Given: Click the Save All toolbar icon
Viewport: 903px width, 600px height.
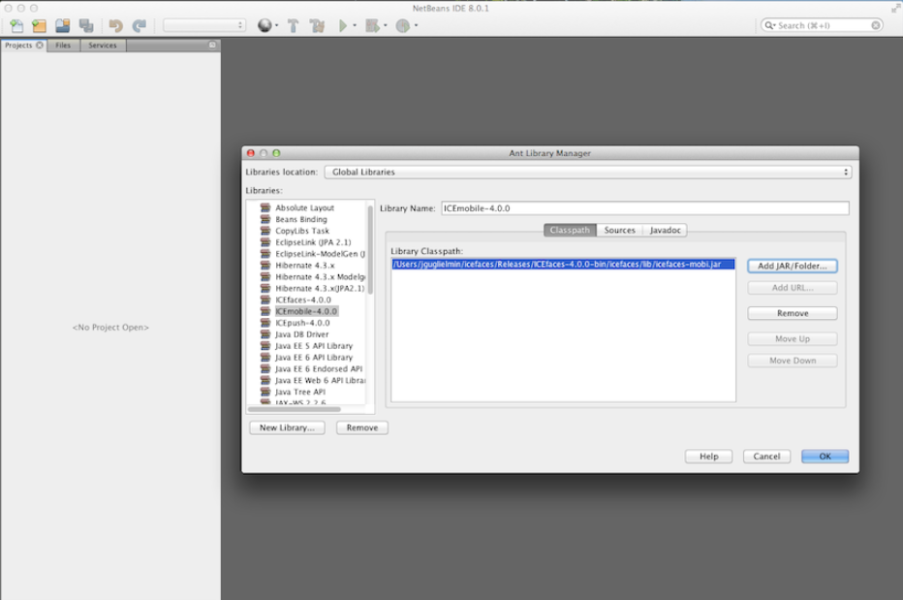Looking at the screenshot, I should [86, 26].
